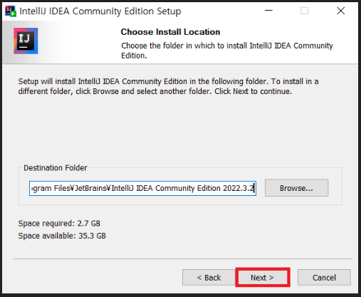Close the Setup window with the X
361x297 pixels.
[340, 11]
